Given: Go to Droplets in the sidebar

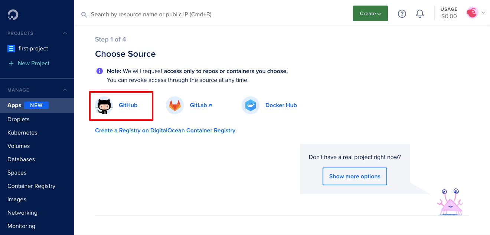Looking at the screenshot, I should coord(19,119).
